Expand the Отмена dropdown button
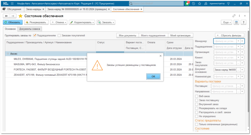This screenshot has height=135, width=251. [58, 22]
